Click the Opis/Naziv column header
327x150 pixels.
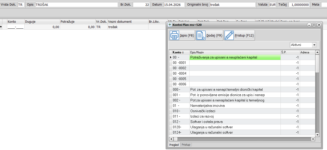(235, 52)
